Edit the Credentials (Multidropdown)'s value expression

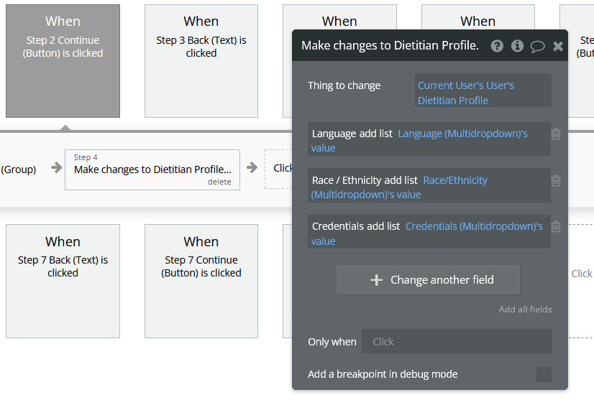(474, 226)
